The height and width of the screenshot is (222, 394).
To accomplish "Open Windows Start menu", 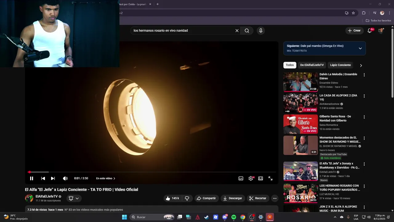I will 124,217.
